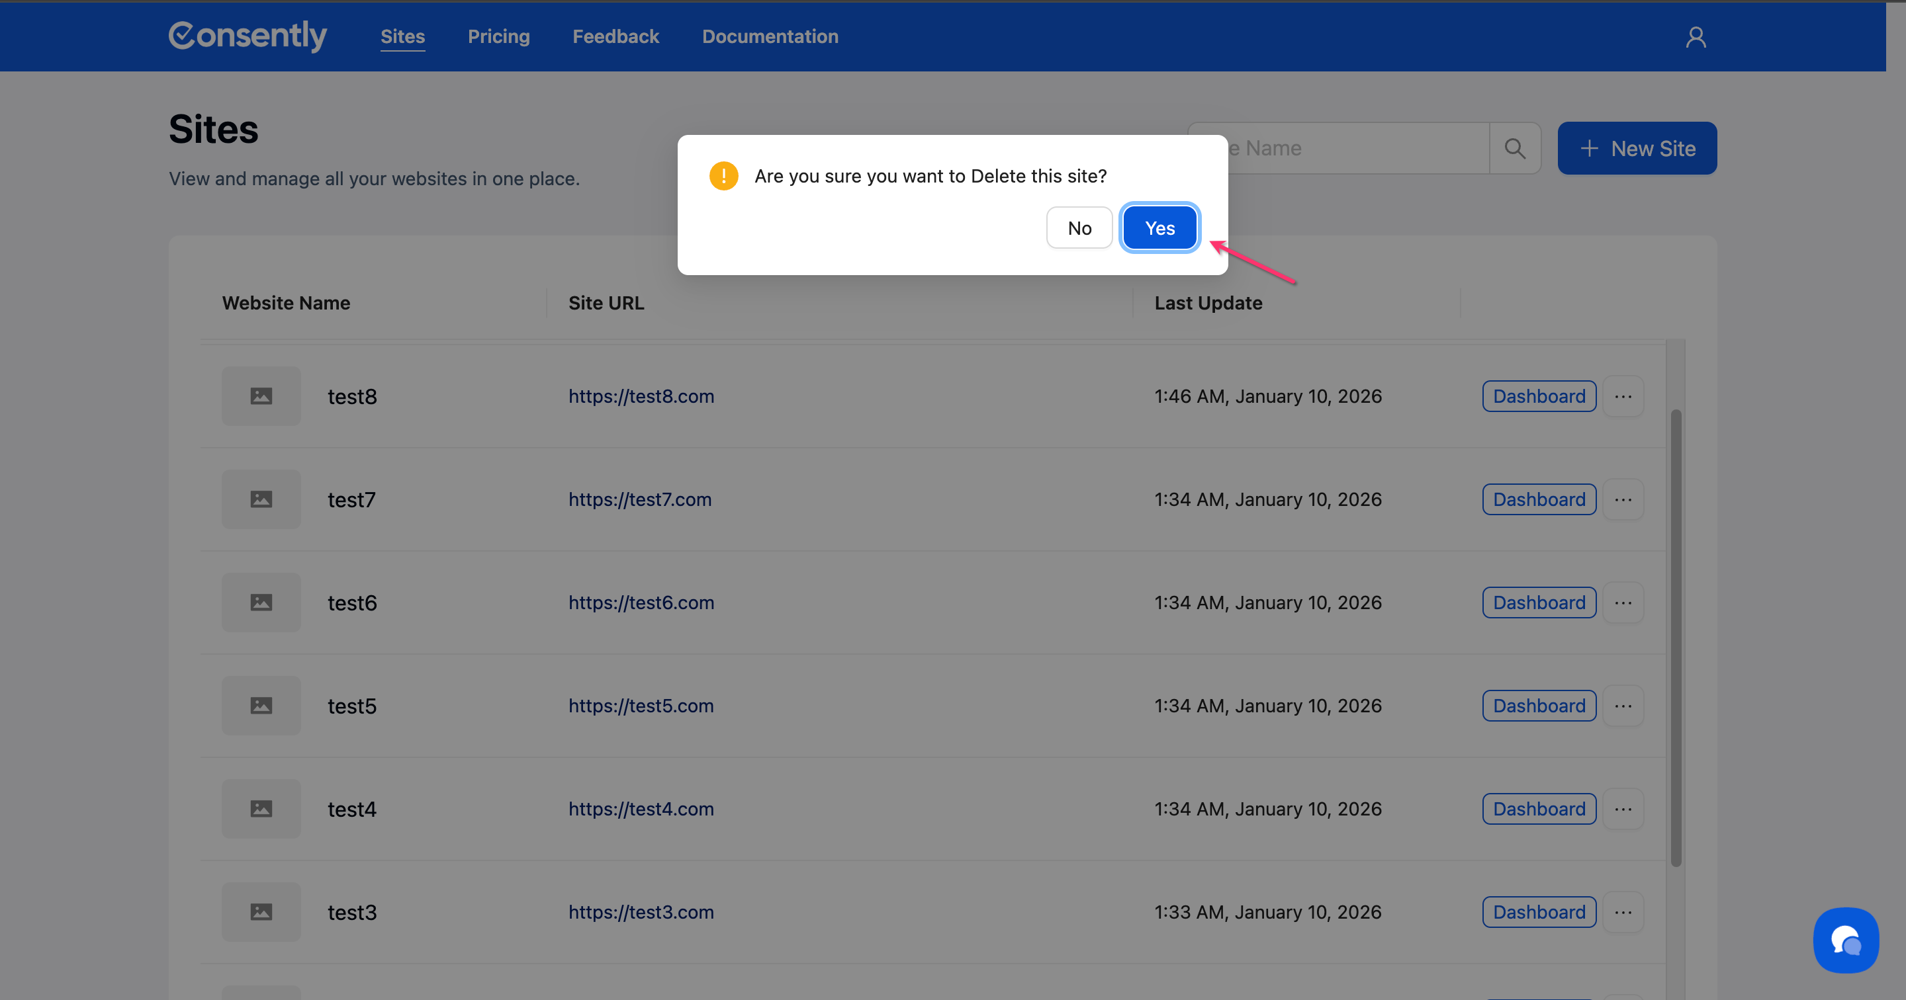This screenshot has width=1906, height=1000.
Task: Cancel deletion with the No button
Action: tap(1079, 228)
